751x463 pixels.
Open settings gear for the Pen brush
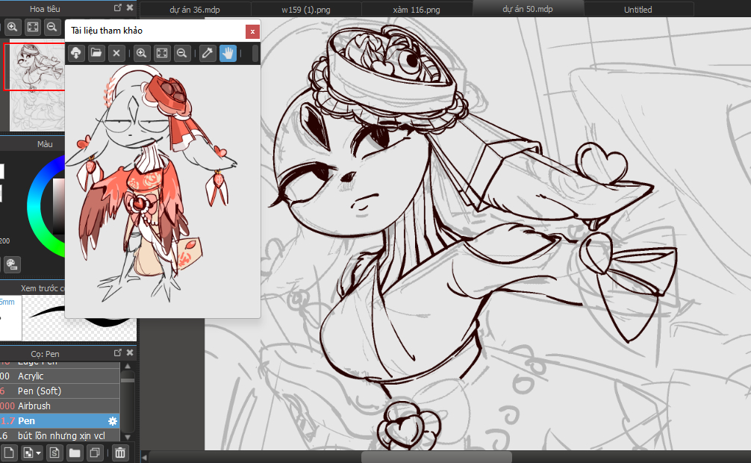(113, 421)
